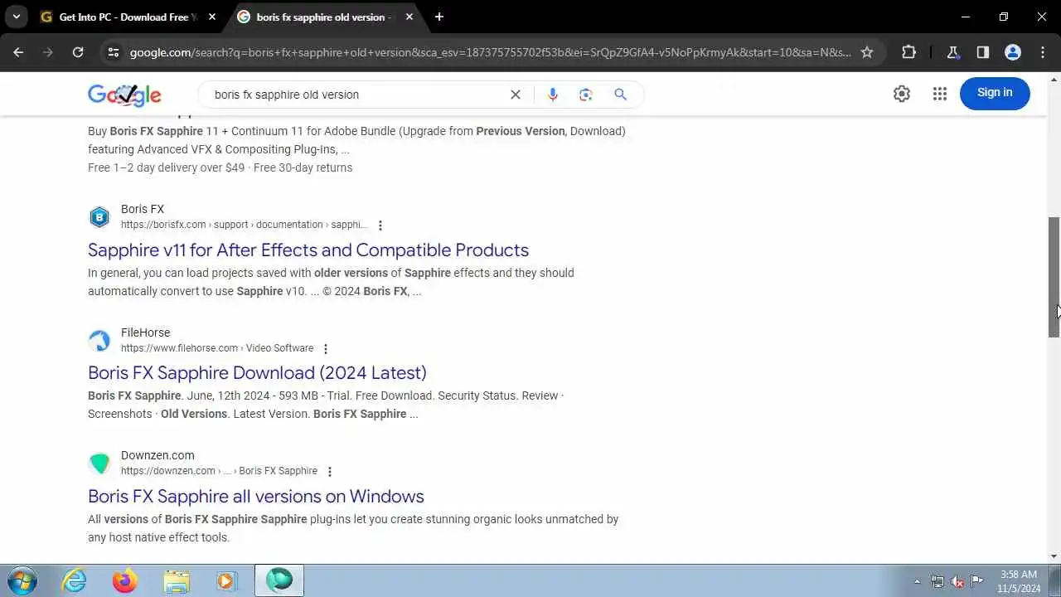
Task: Start a voice search with the microphone
Action: (552, 95)
